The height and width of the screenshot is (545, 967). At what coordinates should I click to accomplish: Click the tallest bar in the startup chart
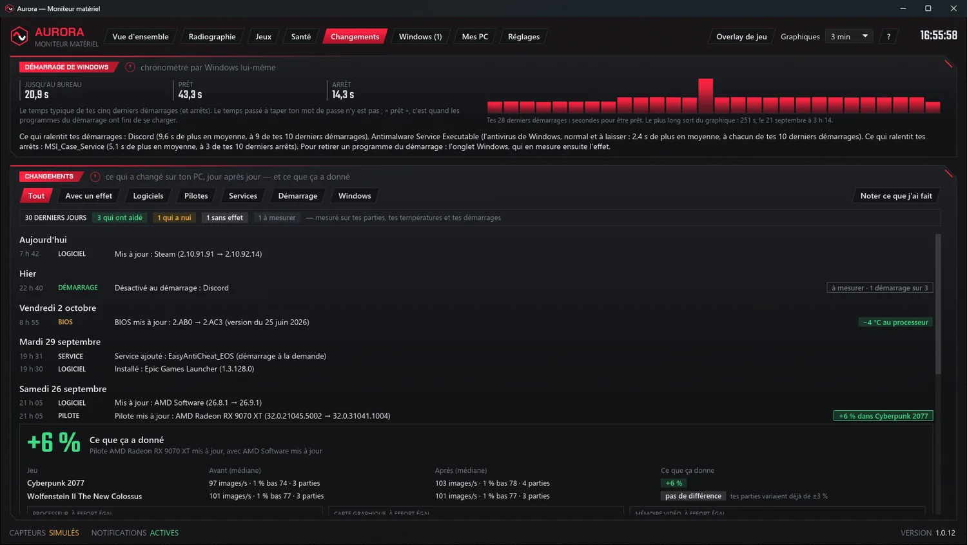pos(705,96)
